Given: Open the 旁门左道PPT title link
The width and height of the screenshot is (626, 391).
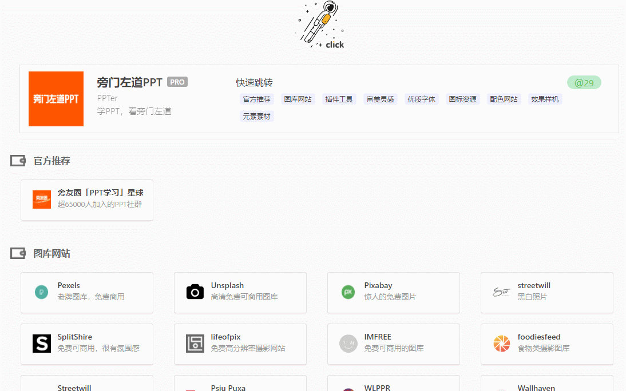Looking at the screenshot, I should [x=129, y=82].
